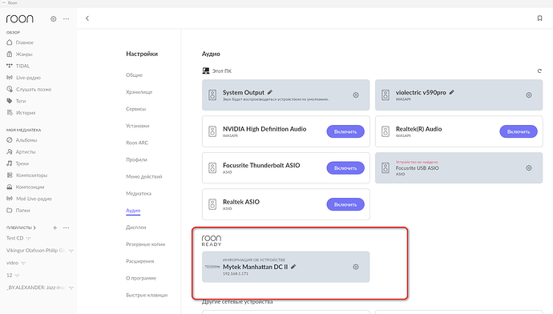The height and width of the screenshot is (314, 553).
Task: Open Focusrite USB ASIO settings gear
Action: 529,167
